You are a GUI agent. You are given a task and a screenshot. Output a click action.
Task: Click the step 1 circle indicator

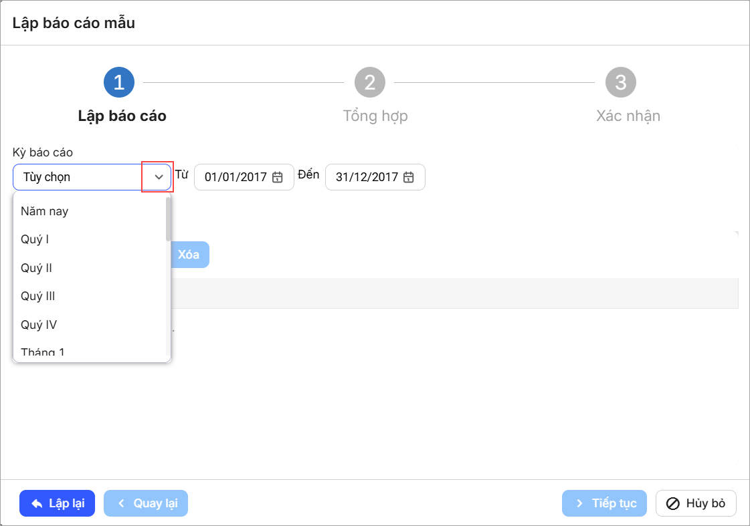[119, 82]
